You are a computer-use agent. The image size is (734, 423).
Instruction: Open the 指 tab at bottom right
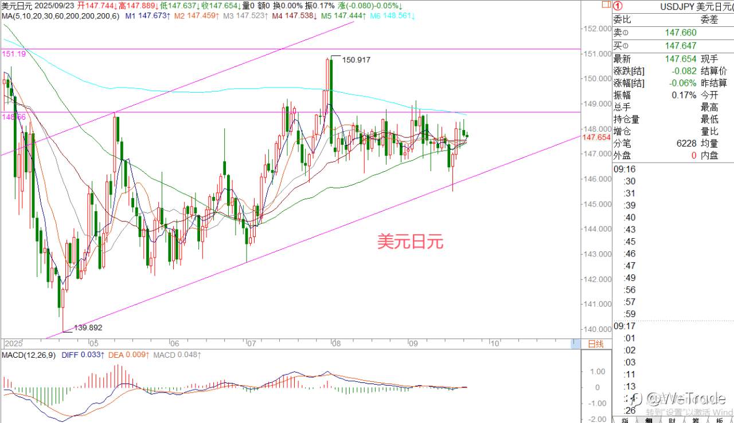626,420
